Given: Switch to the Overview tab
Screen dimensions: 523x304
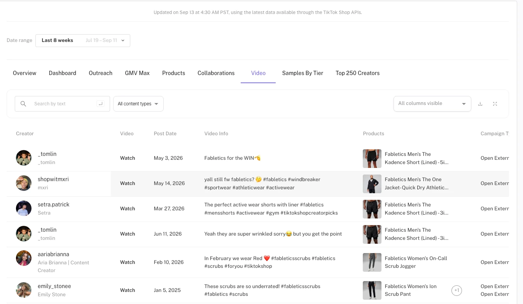Looking at the screenshot, I should click(24, 73).
